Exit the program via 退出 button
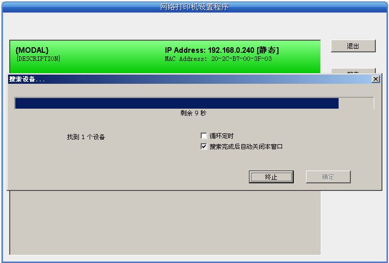Viewport: 389px width, 263px height. 353,46
